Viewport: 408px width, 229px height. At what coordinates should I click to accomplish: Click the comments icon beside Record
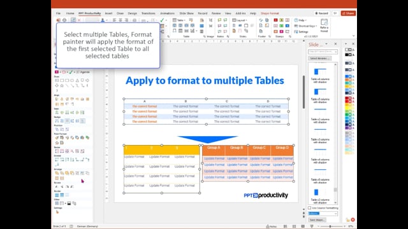pyautogui.click(x=335, y=13)
